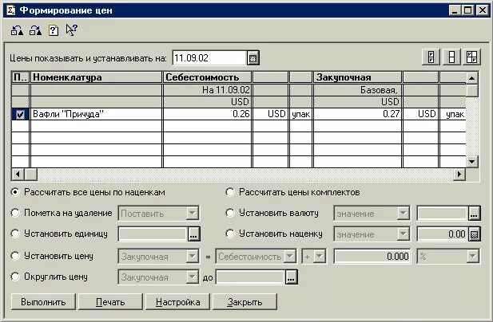Image resolution: width=493 pixels, height=322 pixels.
Task: Open the currency selection ellipsis button
Action: click(474, 214)
